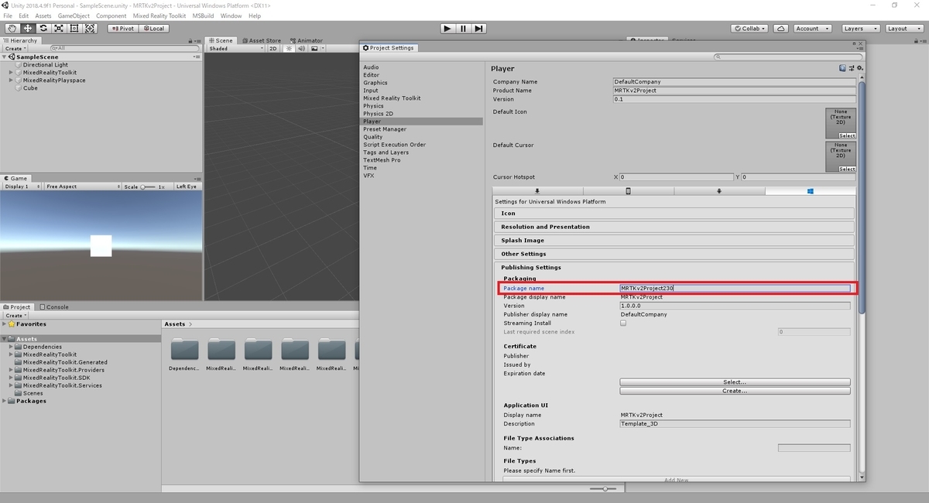Switch to the first standalone download-arrow platform tab

tap(537, 190)
